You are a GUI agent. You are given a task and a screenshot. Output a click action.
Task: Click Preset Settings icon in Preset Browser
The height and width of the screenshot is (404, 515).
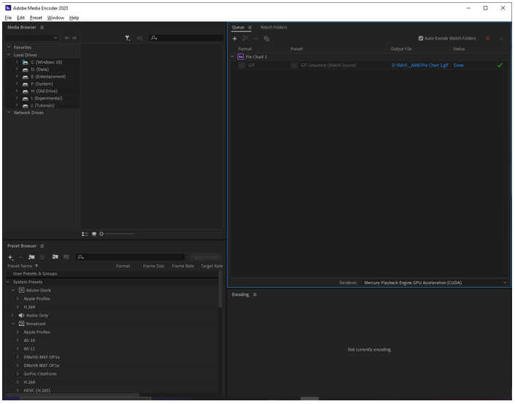pos(42,257)
